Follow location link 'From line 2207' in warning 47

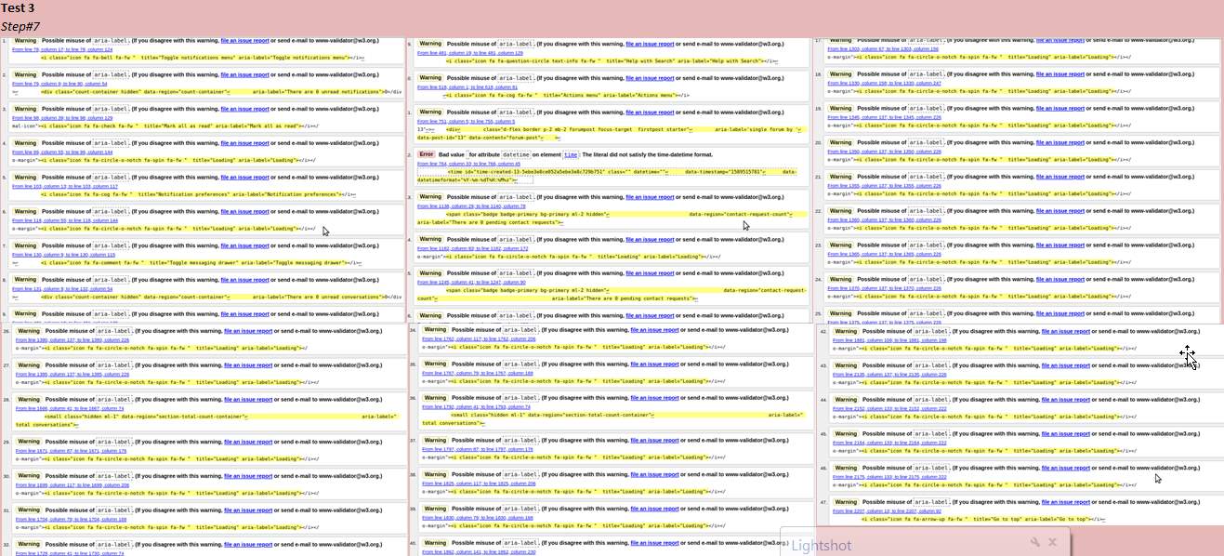click(x=887, y=510)
